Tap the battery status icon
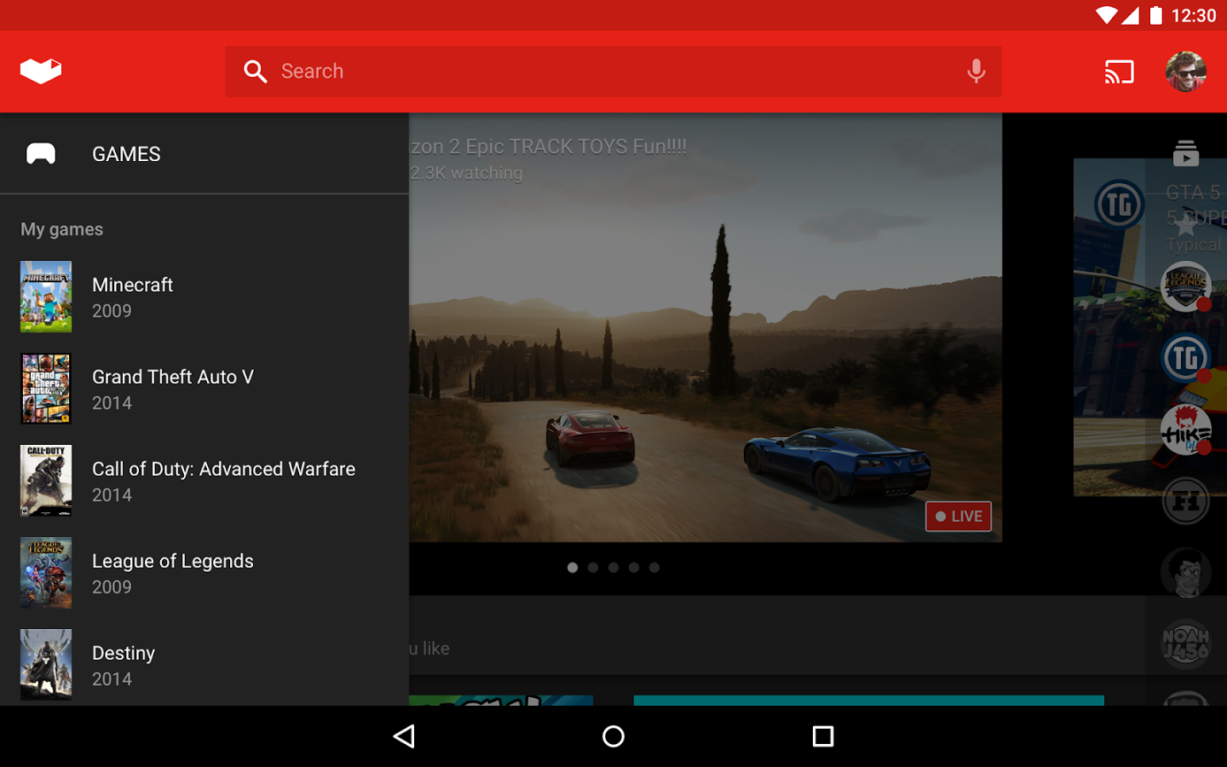This screenshot has height=767, width=1227. tap(1156, 15)
